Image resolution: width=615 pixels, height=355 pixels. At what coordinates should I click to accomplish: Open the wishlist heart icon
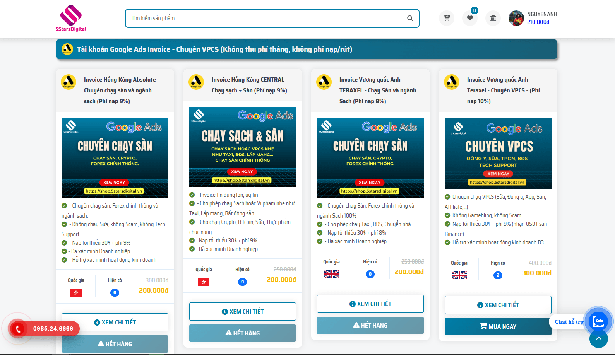tap(470, 18)
